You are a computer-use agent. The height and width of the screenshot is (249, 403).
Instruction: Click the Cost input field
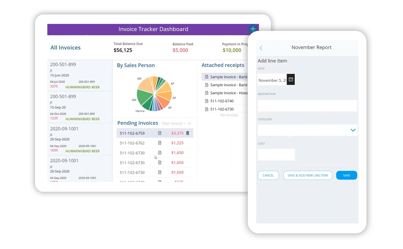point(276,155)
